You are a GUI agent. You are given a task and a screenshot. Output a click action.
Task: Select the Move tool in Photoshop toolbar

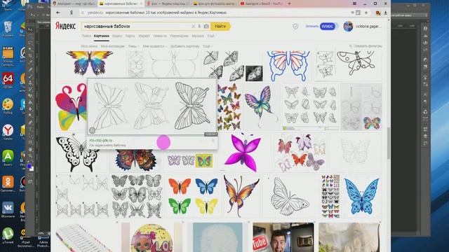[30, 29]
